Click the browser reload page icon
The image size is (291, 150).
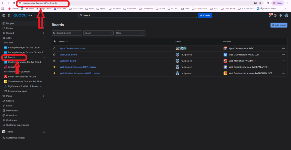[x=14, y=3]
